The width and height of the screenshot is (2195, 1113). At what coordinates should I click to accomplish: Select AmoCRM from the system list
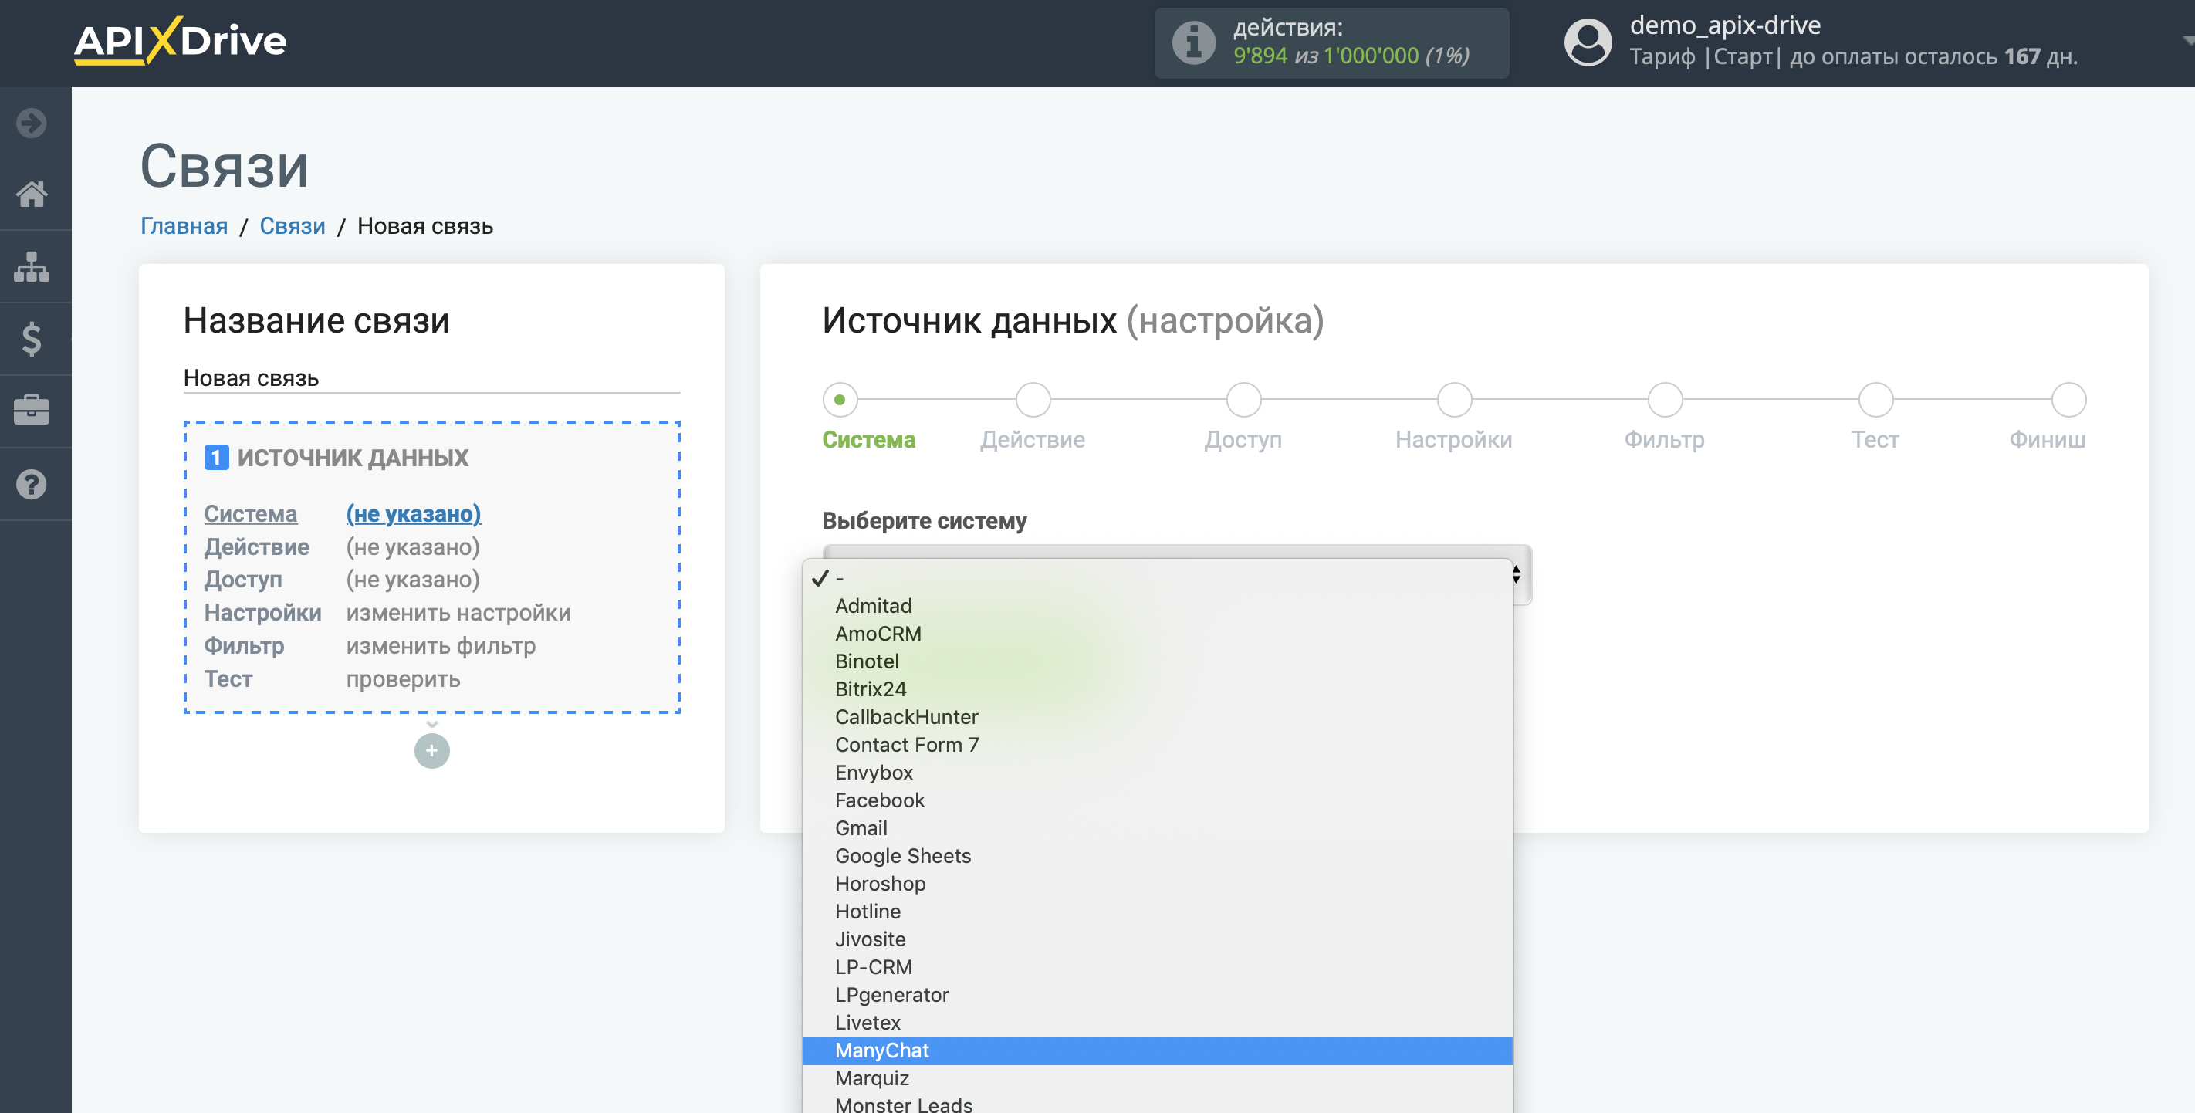click(x=1157, y=634)
